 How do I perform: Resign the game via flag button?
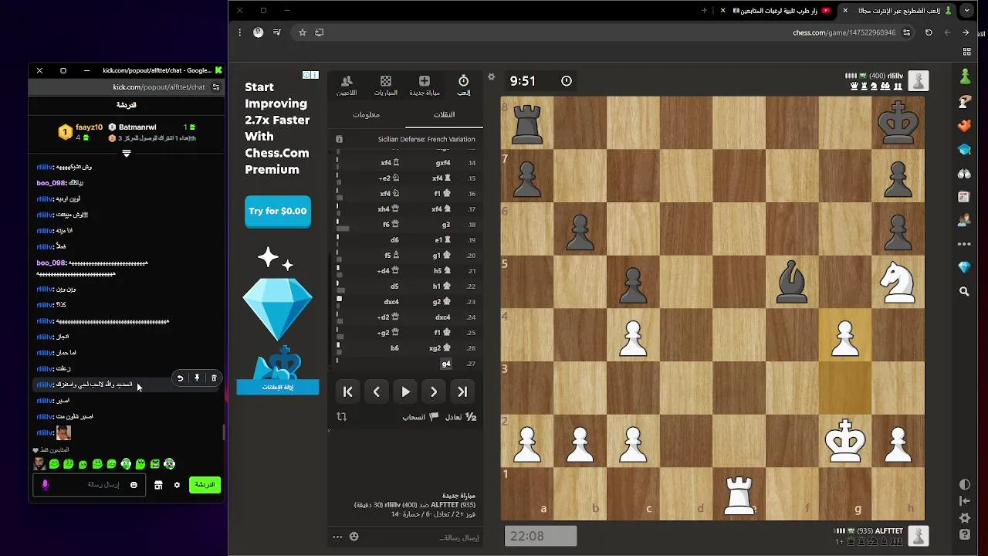(421, 417)
